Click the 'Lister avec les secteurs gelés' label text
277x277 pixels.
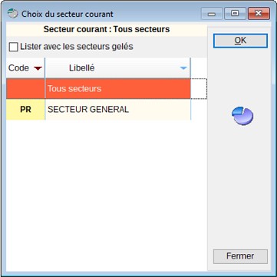coord(77,47)
